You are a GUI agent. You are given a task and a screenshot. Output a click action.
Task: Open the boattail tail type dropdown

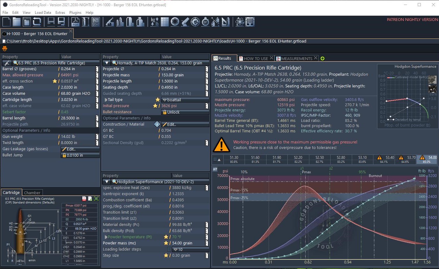pos(185,100)
